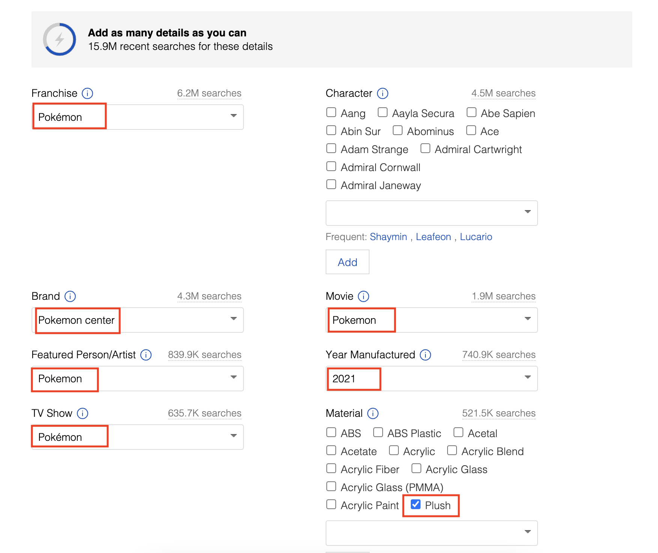
Task: Expand the Character custom value dropdown
Action: click(x=432, y=213)
